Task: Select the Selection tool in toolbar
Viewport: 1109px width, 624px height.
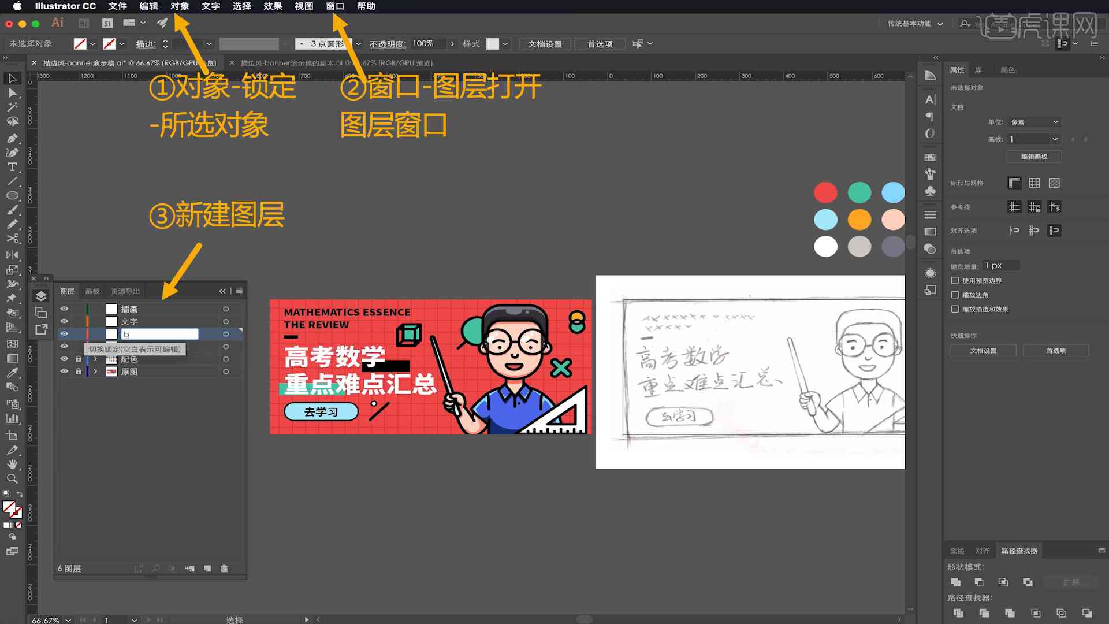Action: [12, 78]
